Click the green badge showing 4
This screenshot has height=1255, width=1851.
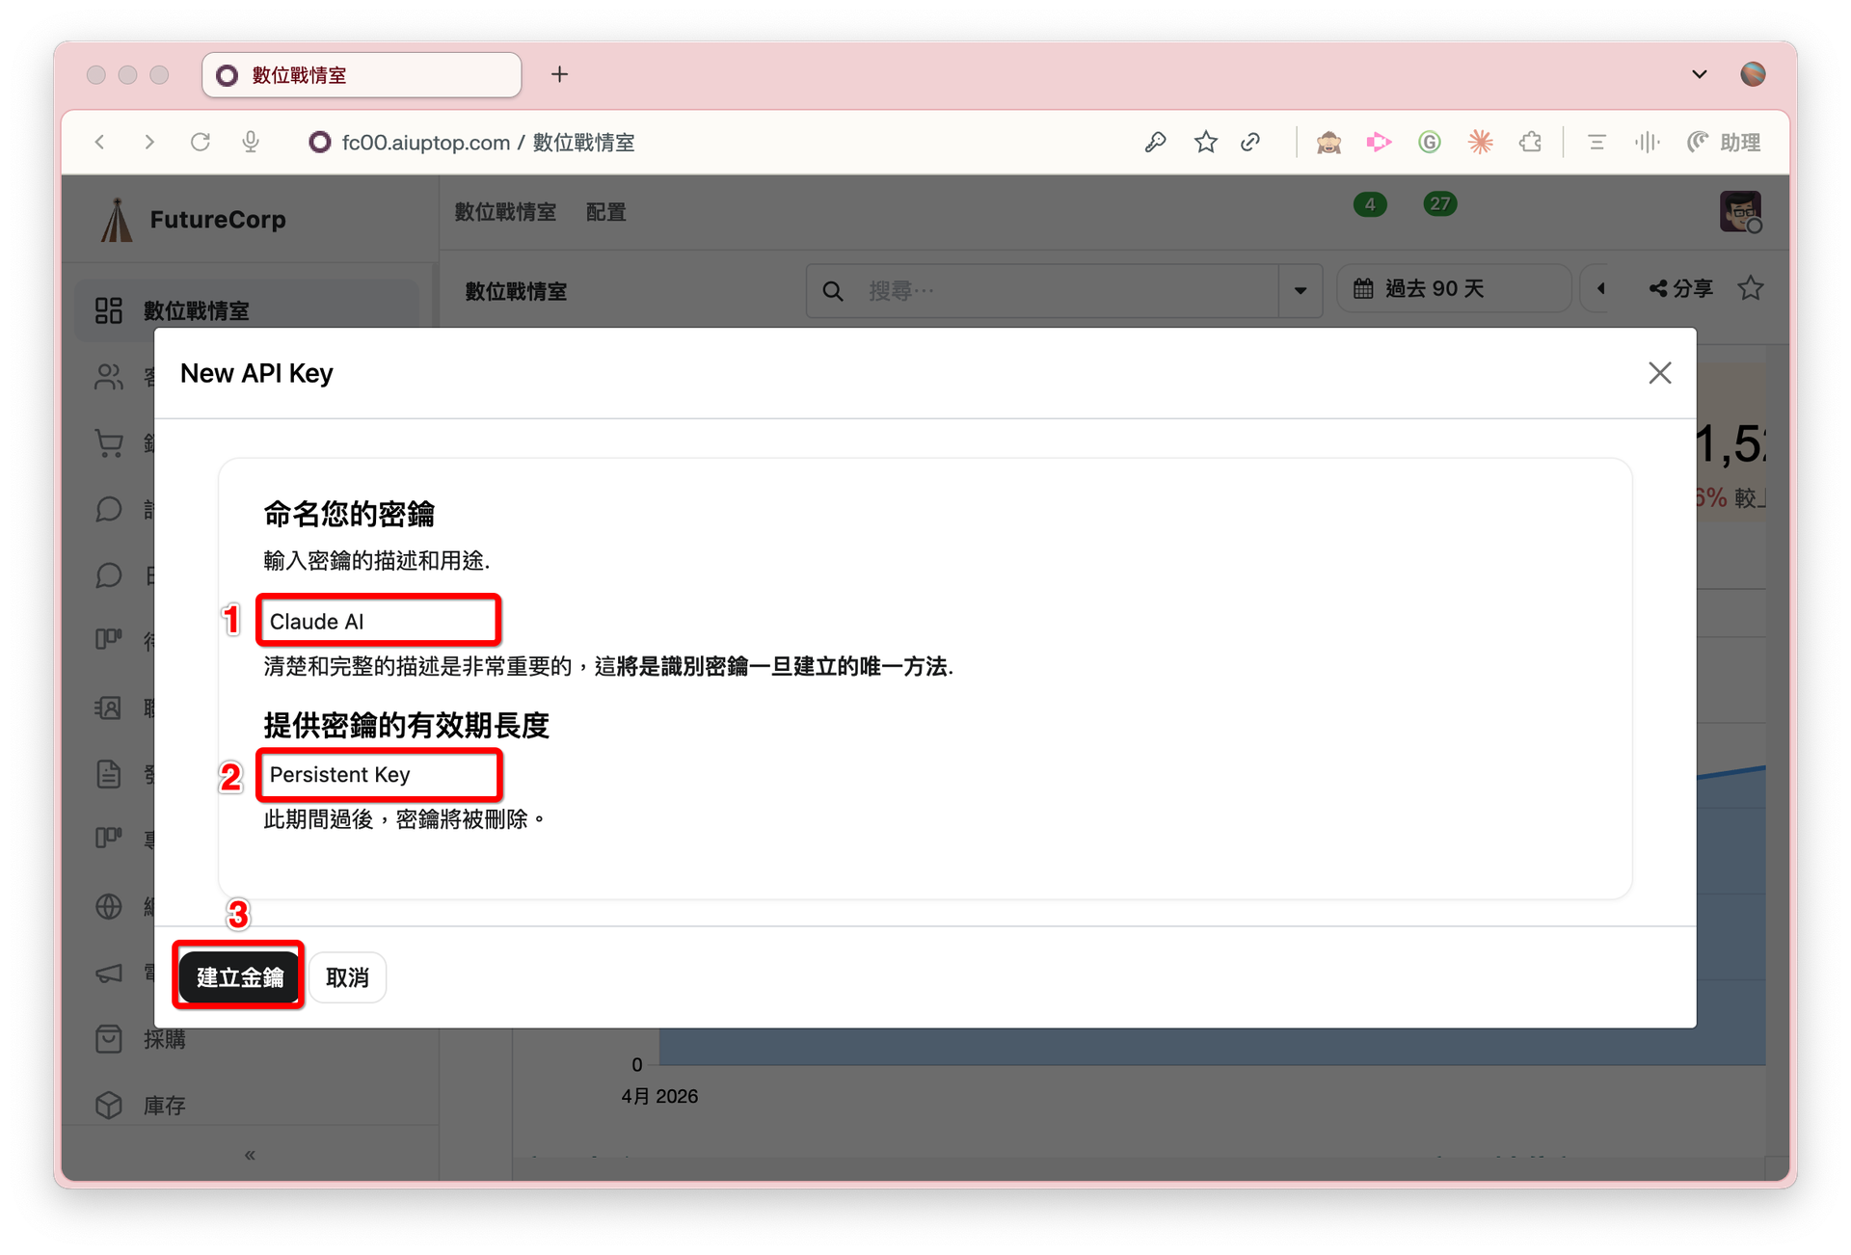pyautogui.click(x=1370, y=204)
